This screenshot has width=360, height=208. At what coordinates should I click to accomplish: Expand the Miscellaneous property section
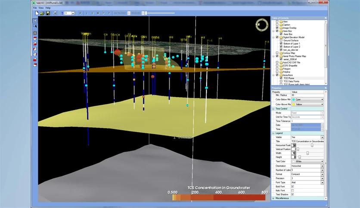[274, 198]
